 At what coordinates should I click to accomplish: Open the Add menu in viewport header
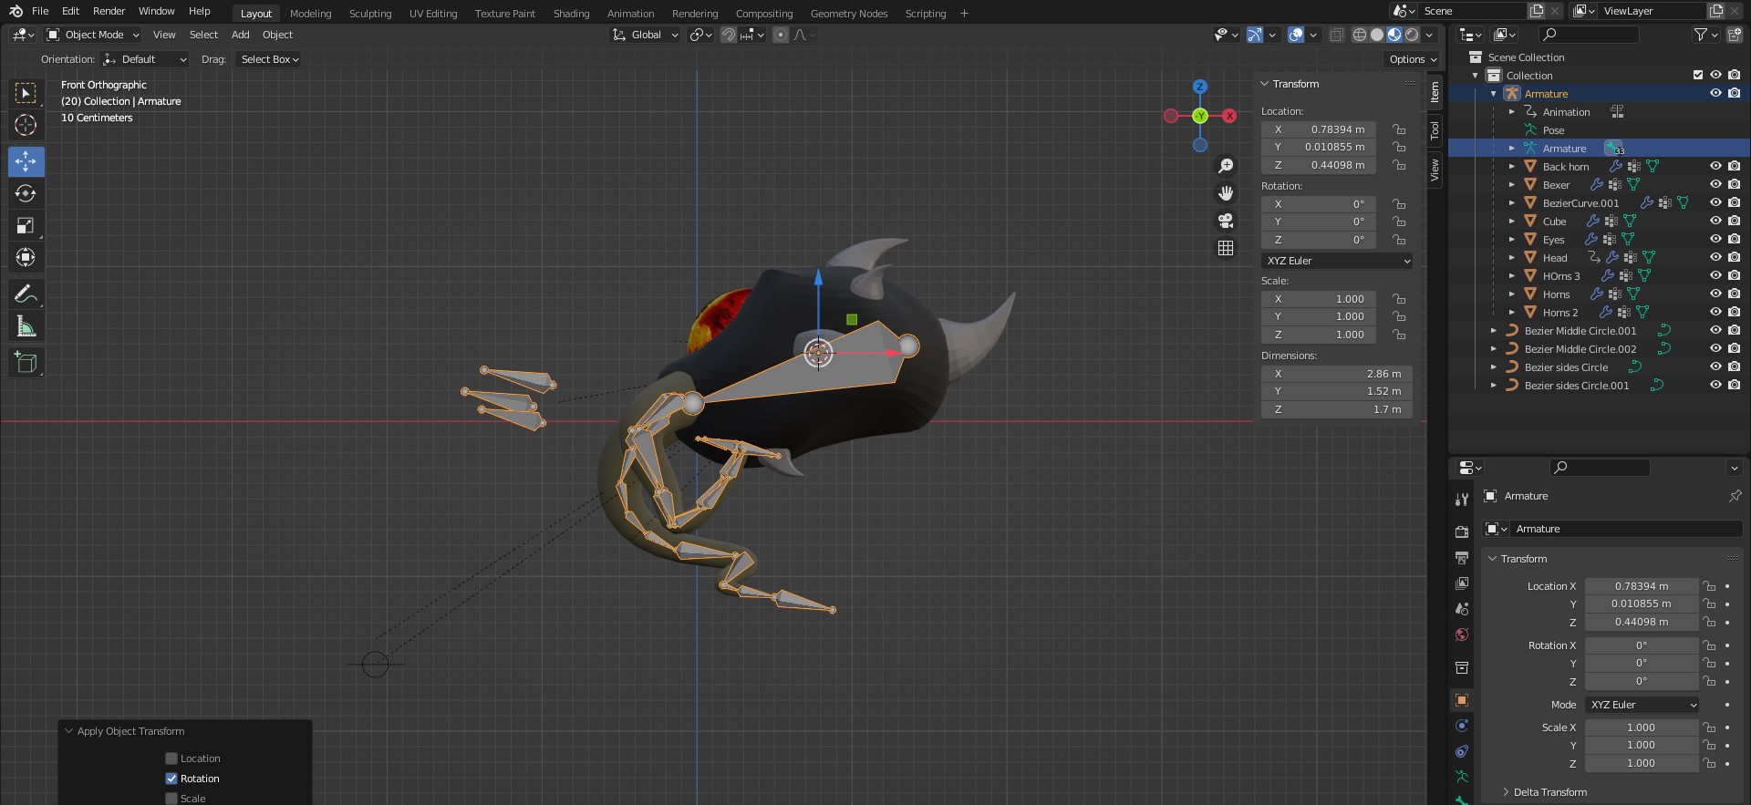[240, 35]
